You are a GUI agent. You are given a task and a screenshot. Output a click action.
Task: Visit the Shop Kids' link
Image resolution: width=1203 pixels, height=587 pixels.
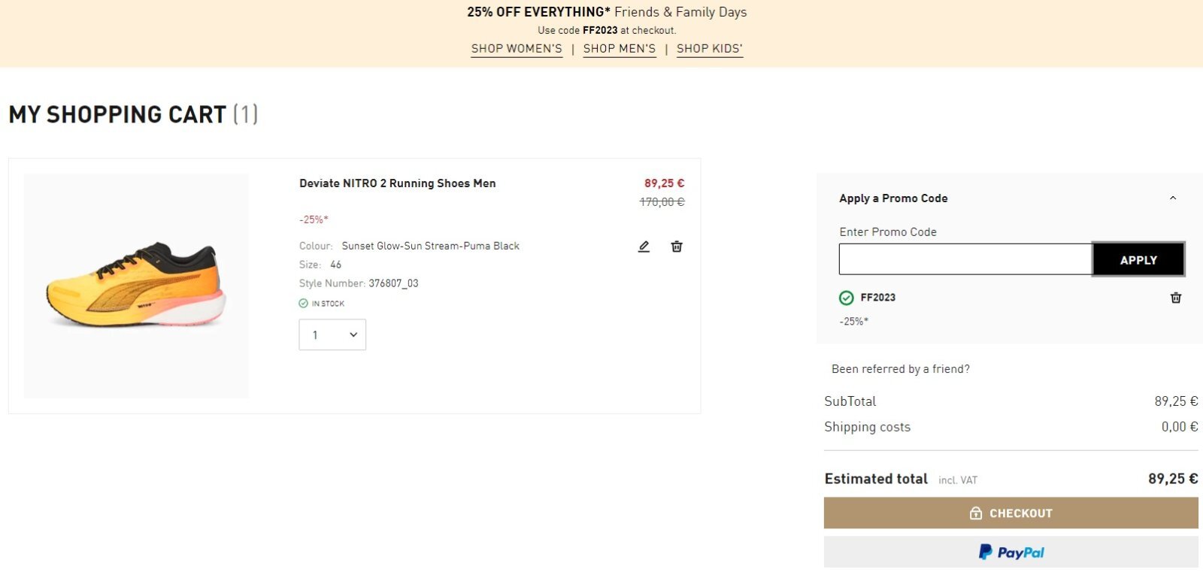click(709, 49)
